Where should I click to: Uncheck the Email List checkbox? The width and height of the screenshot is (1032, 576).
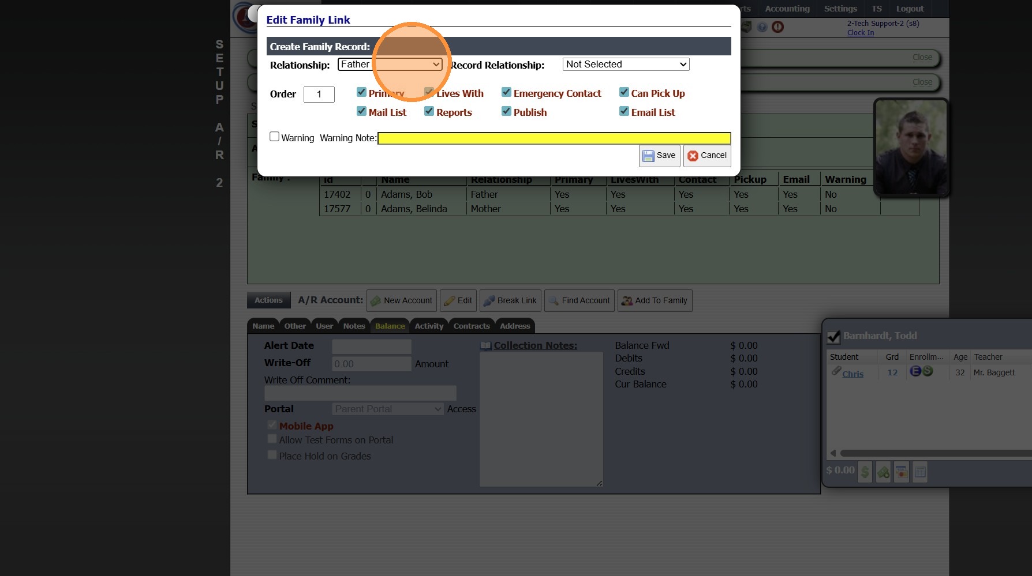pyautogui.click(x=624, y=111)
